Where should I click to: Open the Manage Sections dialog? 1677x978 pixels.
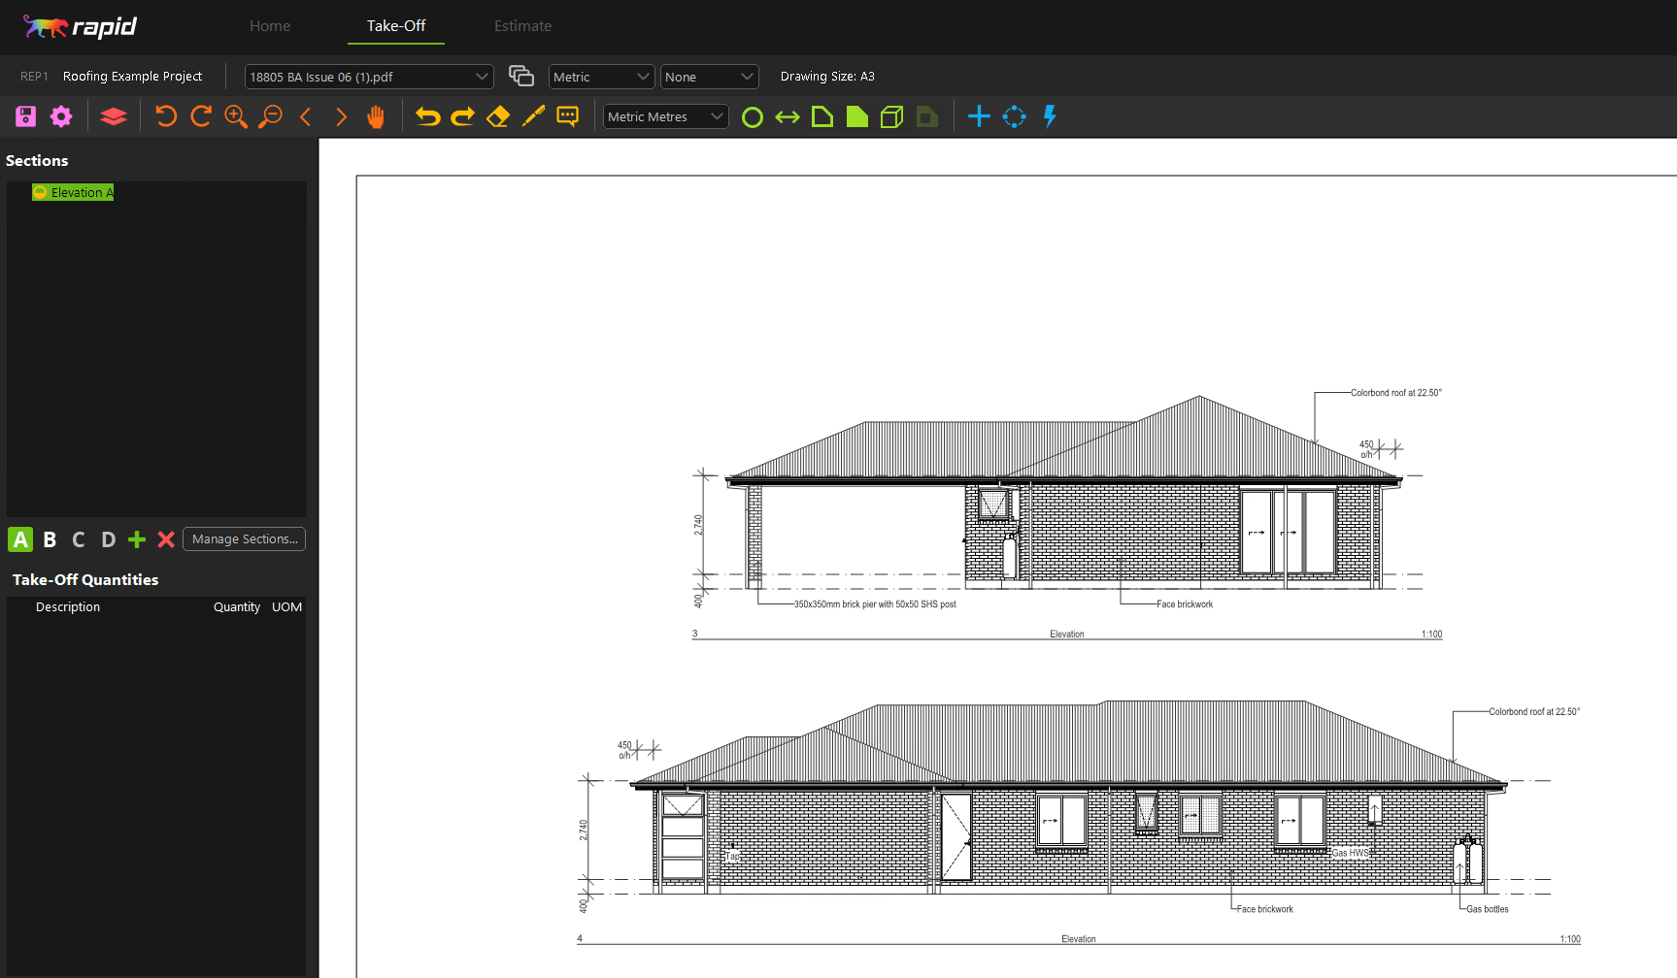[243, 538]
